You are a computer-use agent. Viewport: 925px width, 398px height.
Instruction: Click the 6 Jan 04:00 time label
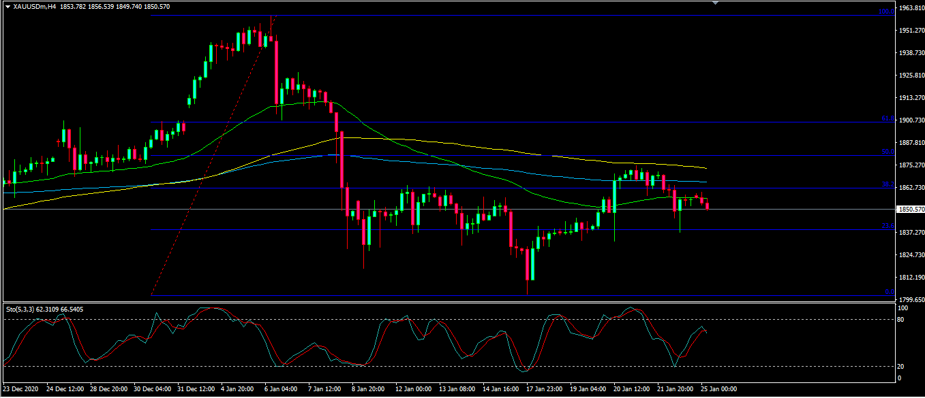[281, 389]
